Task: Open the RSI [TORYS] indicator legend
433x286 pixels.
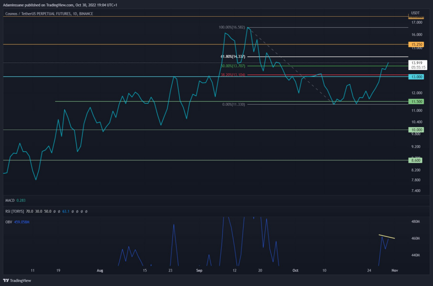Action: (x=14, y=211)
